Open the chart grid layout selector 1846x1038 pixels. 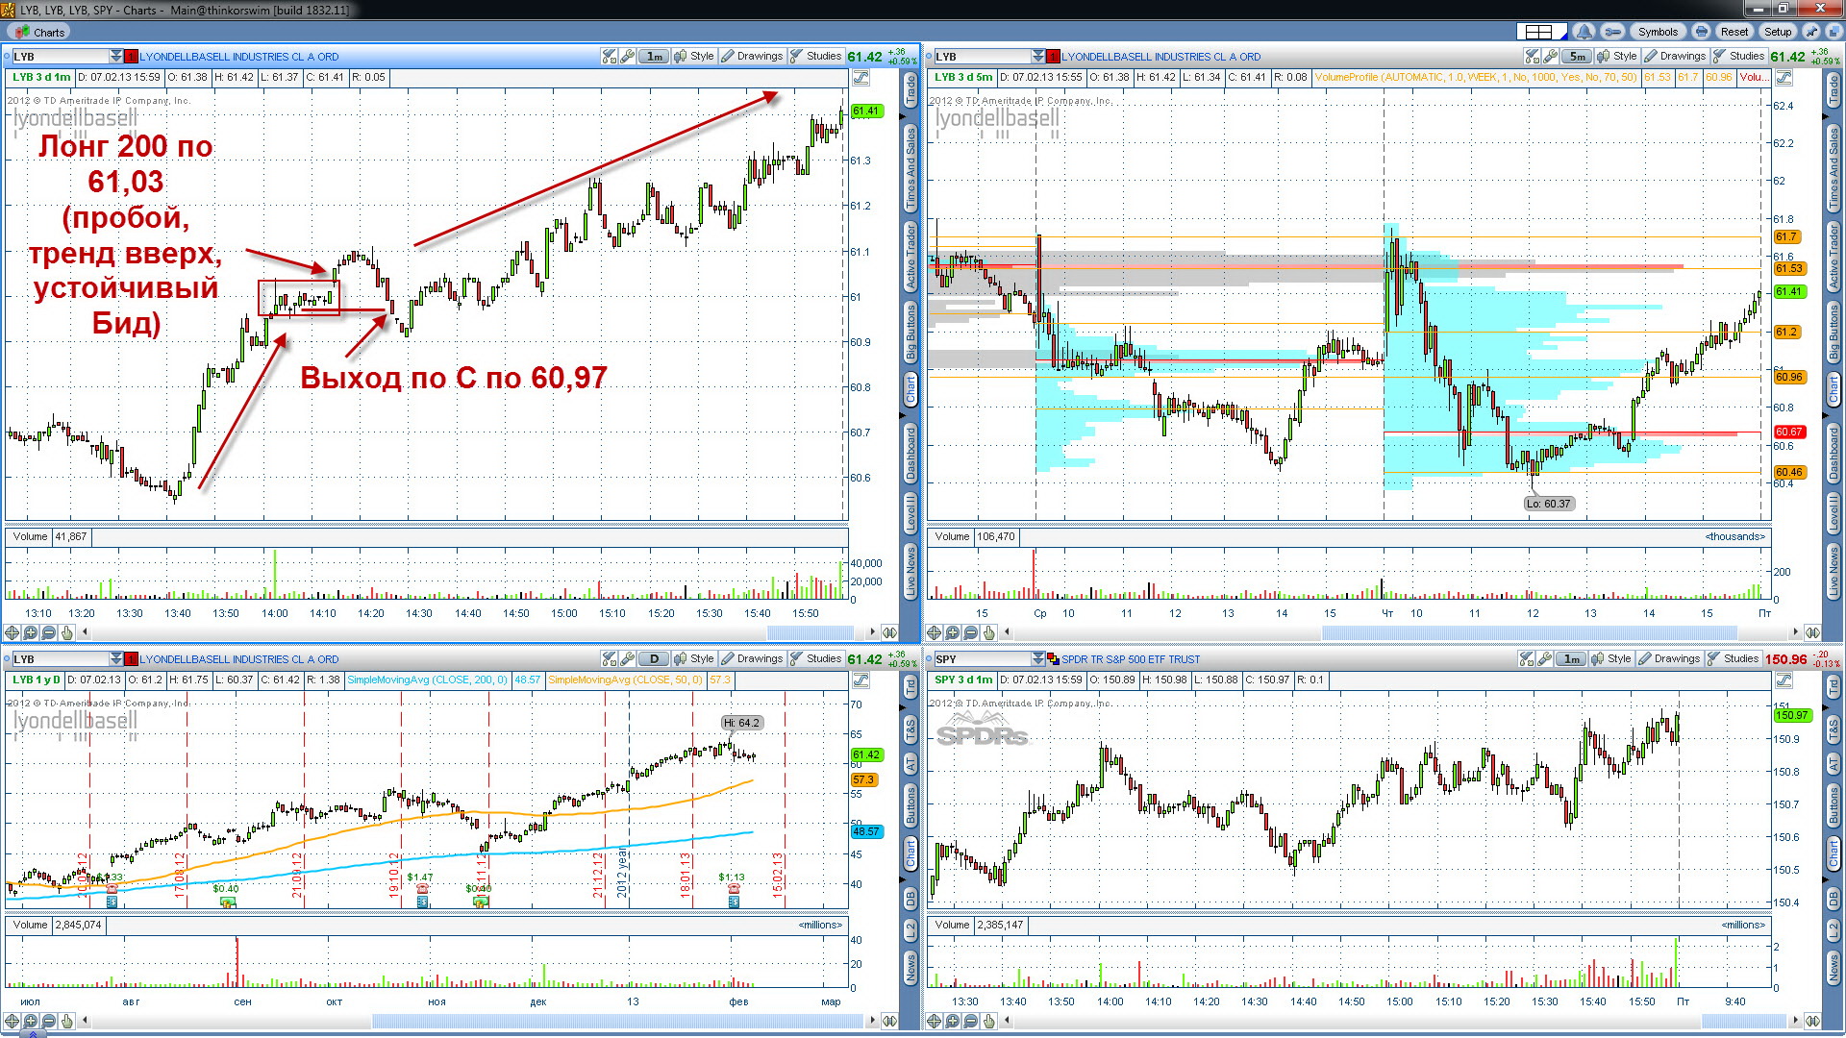point(1541,32)
